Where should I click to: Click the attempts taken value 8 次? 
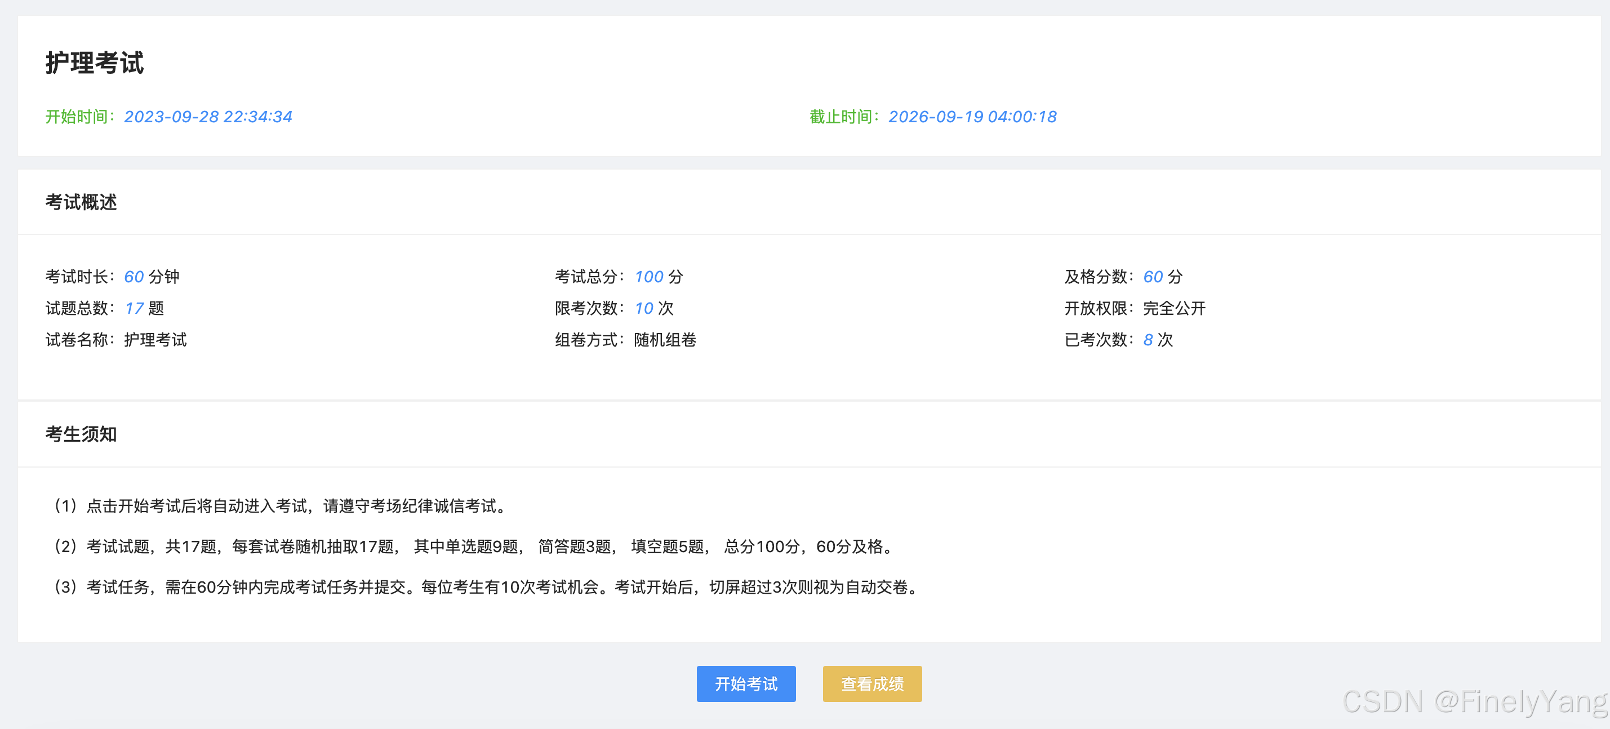1158,340
